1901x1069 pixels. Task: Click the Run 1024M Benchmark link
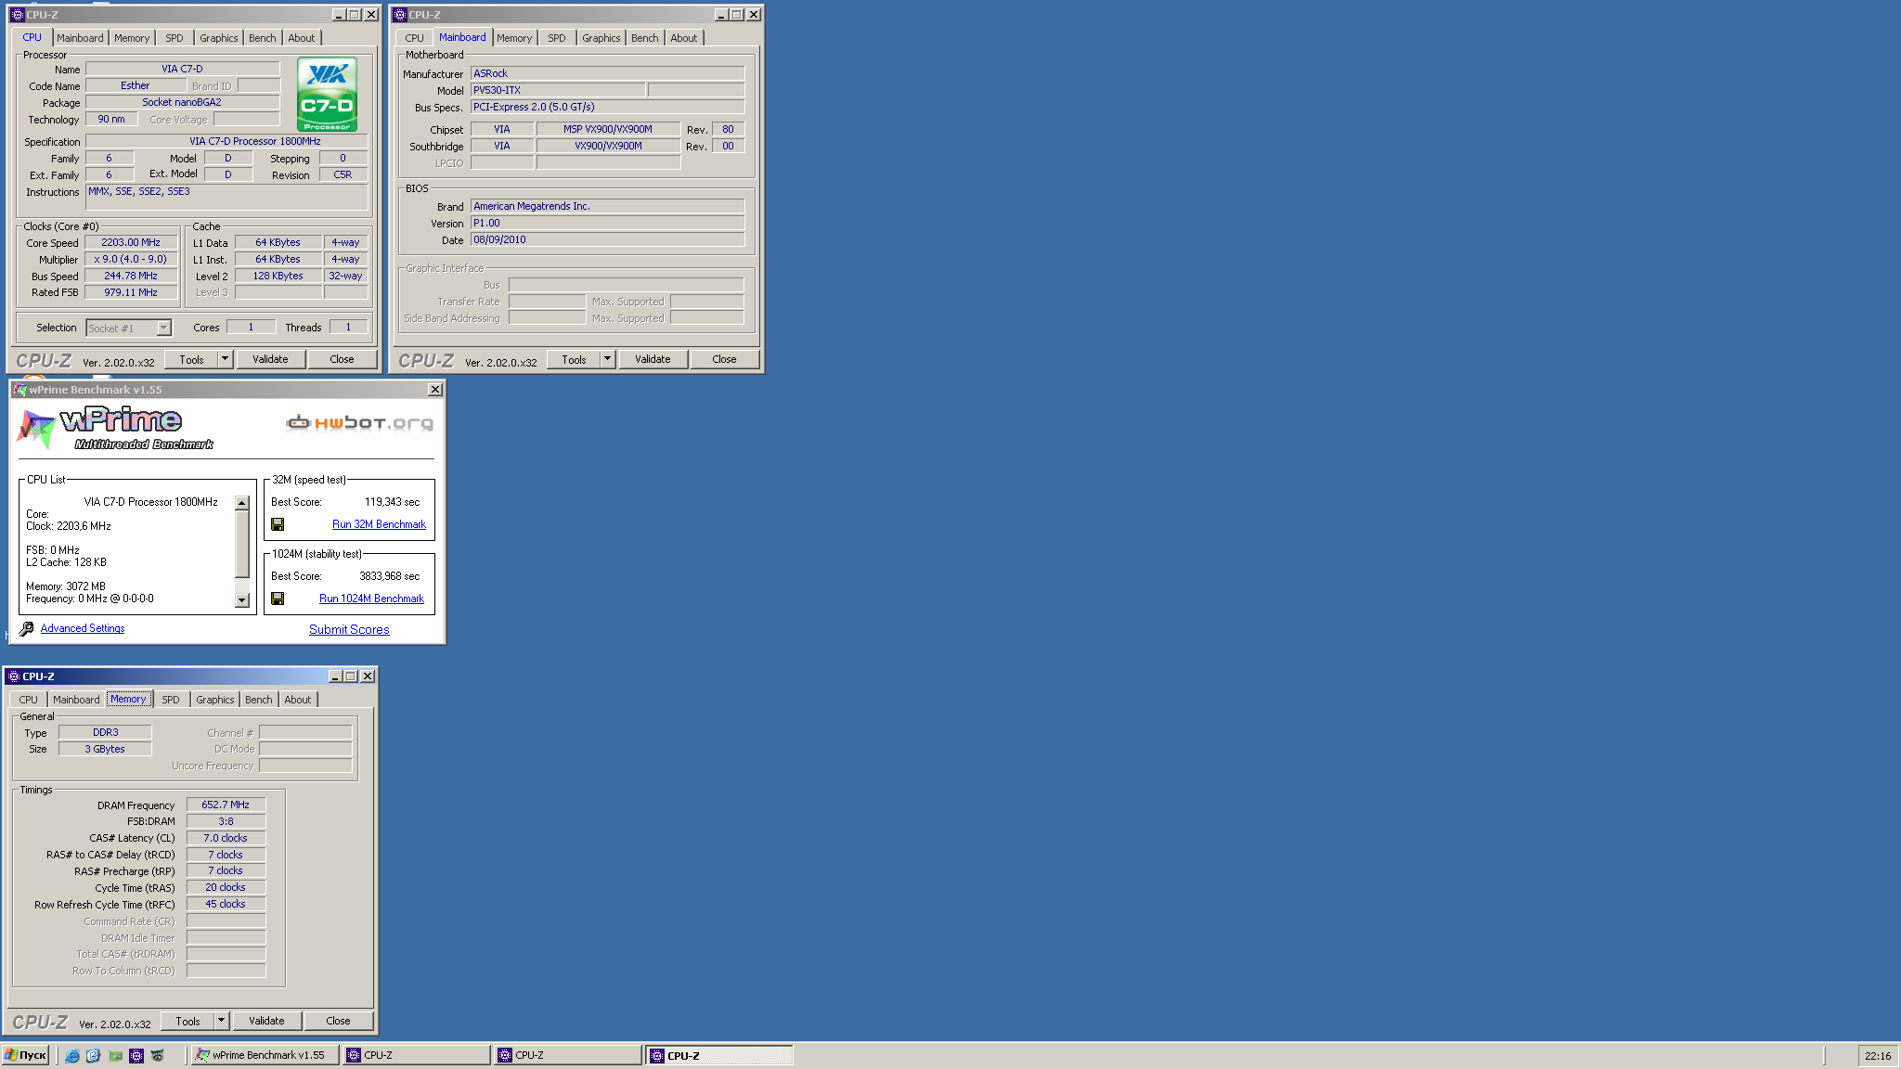click(x=371, y=599)
